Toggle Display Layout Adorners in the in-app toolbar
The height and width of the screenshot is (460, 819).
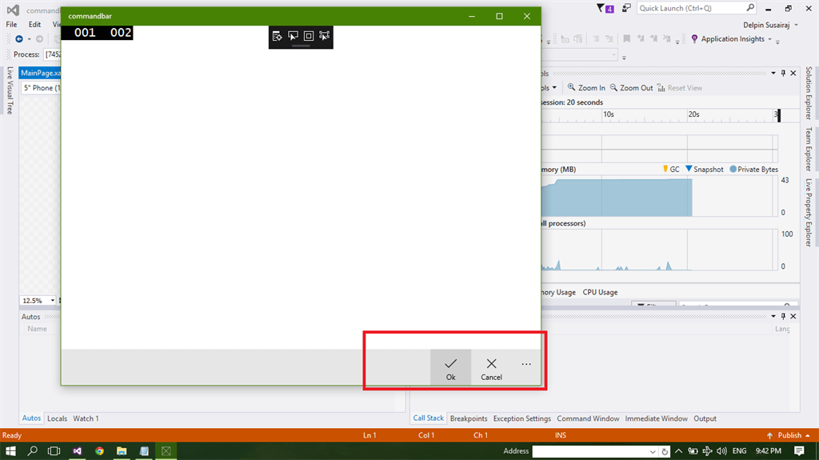309,36
